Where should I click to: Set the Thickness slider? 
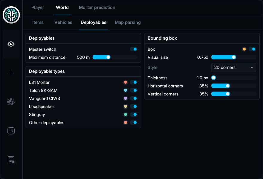(234, 78)
